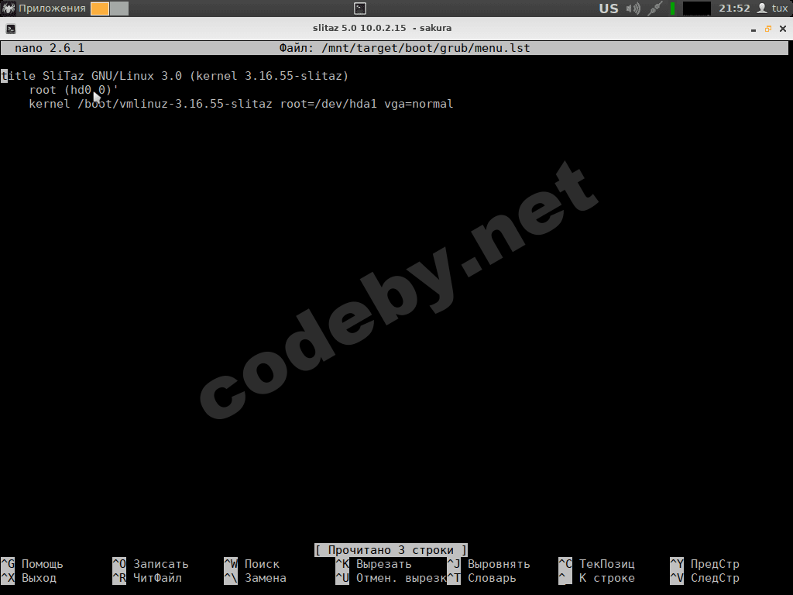Click ^Y ПредСтр previous page shortcut

[705, 564]
